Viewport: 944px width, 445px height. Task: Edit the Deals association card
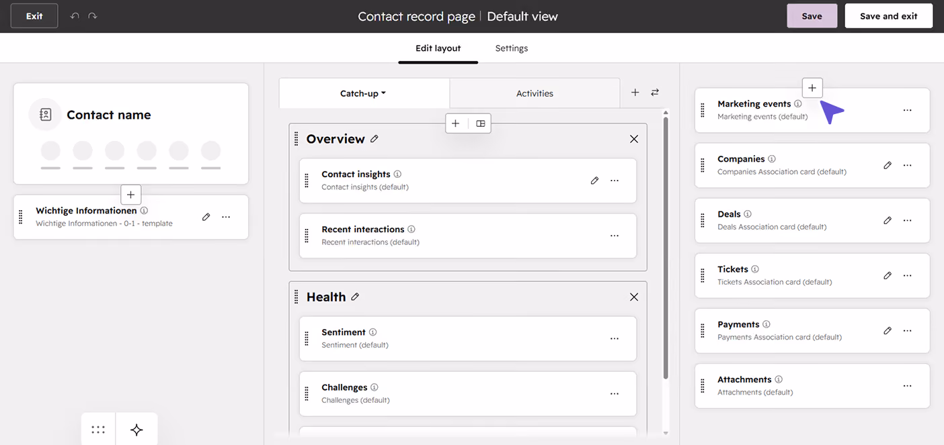pos(888,220)
